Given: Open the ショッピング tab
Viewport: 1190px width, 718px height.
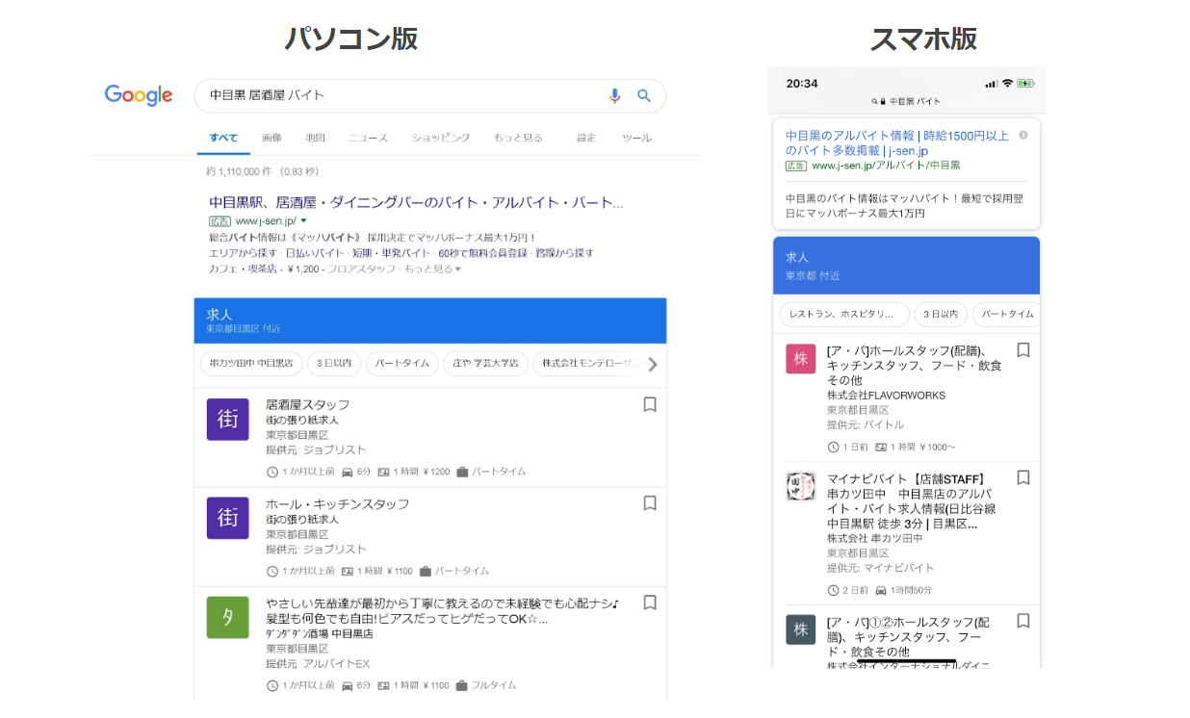Looking at the screenshot, I should click(x=441, y=138).
